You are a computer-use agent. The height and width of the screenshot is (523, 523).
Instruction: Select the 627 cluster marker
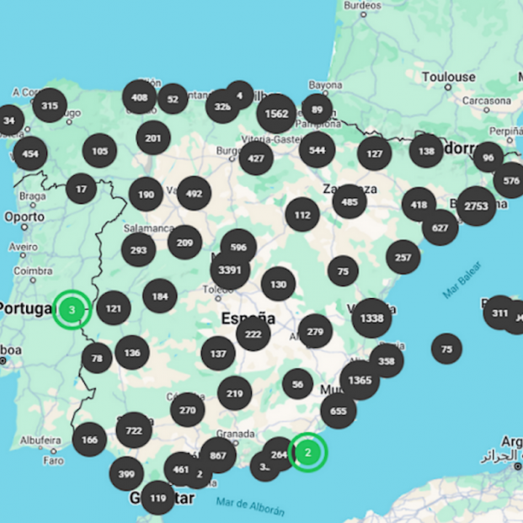pos(440,227)
